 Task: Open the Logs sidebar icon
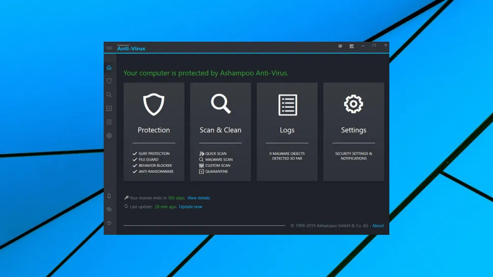pyautogui.click(x=109, y=122)
